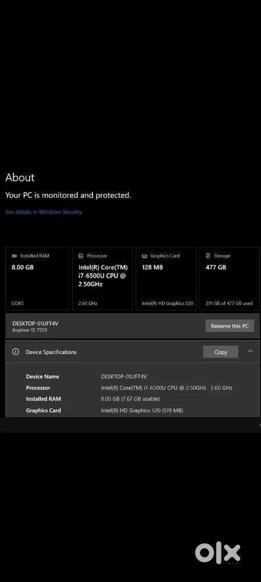Screen dimensions: 261x582
Task: Open See details in Windows Security link
Action: point(44,212)
